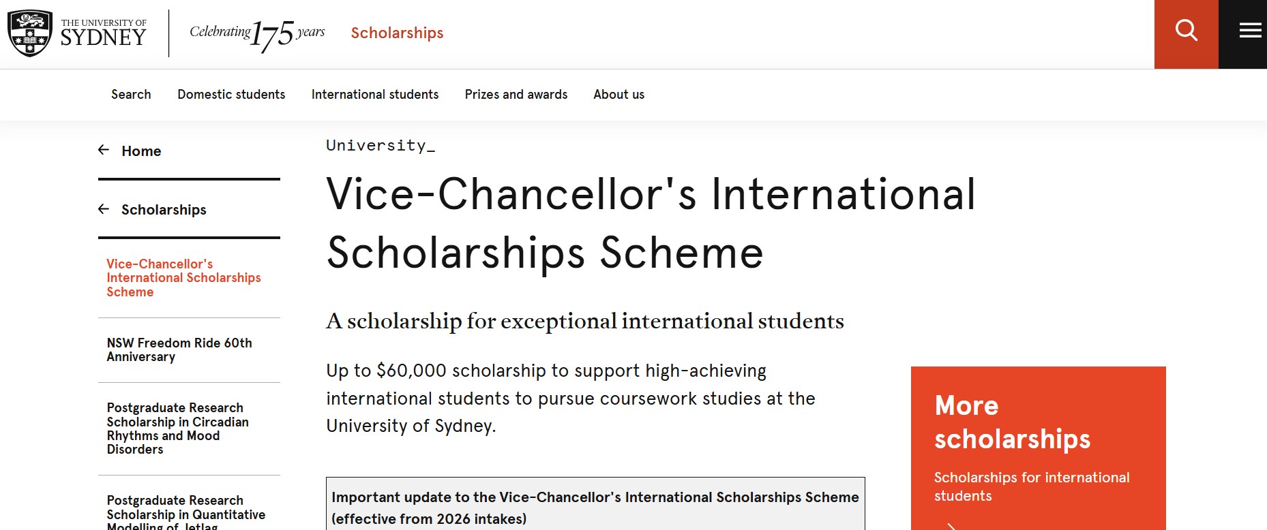Screen dimensions: 1267x530
Task: Click the red Scholarships header link
Action: (x=397, y=33)
